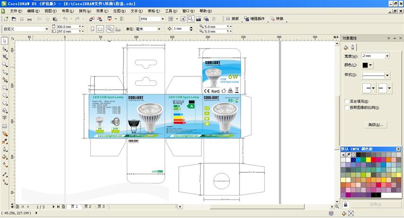
Task: Click the Paste icon in toolbar
Action: tap(55, 19)
